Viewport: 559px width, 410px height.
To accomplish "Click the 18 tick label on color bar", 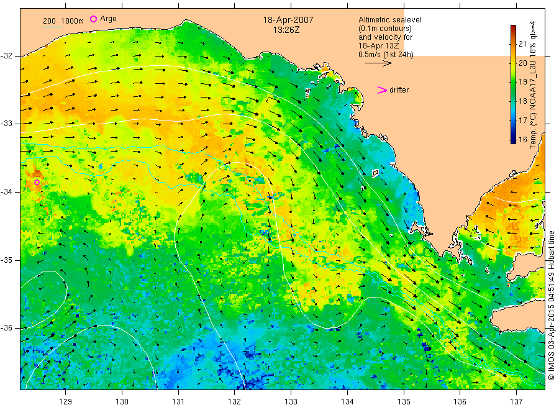I will 522,101.
